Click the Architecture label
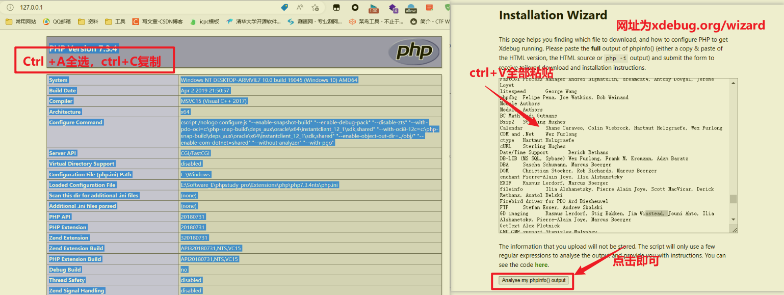The width and height of the screenshot is (784, 295). pos(65,112)
